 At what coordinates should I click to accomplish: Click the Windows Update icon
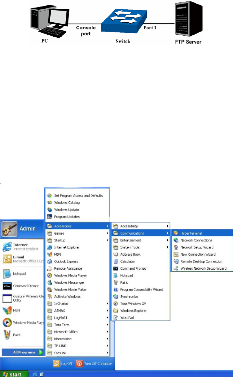pos(50,210)
